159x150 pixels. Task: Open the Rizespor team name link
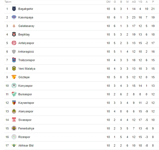coord(24,137)
